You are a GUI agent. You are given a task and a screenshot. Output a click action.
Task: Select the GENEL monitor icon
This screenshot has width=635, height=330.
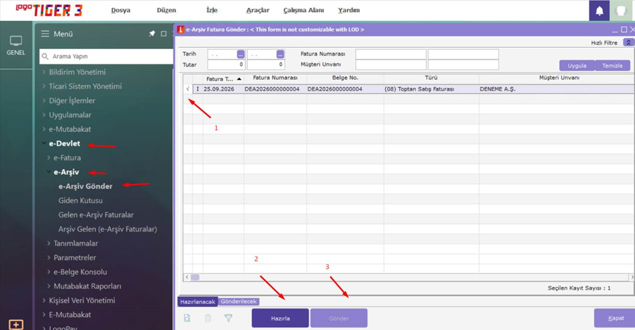16,41
